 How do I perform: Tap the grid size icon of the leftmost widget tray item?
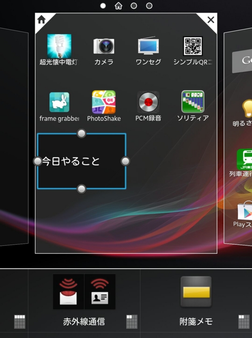coord(19,322)
